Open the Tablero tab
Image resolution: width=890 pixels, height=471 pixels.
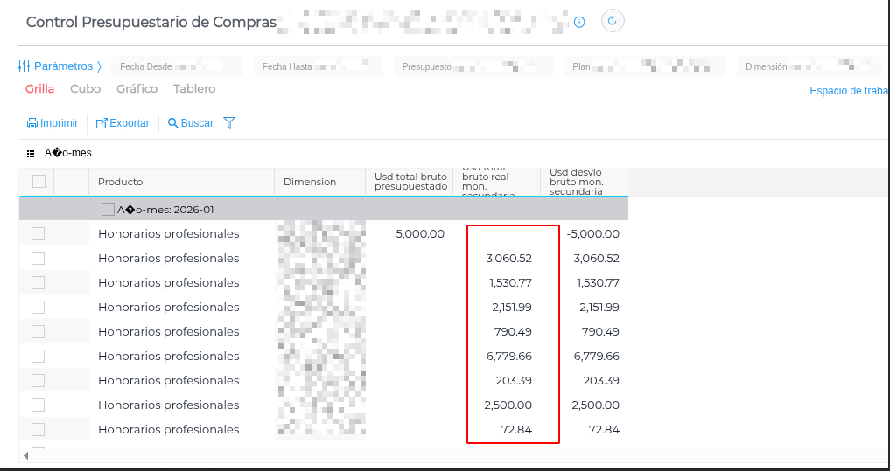(x=194, y=89)
